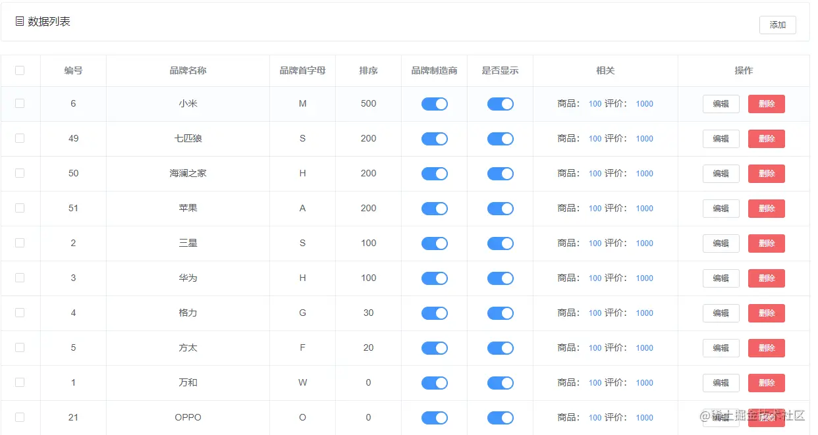Tick the select-all checkbox in table header
This screenshot has height=435, width=818.
(x=20, y=70)
